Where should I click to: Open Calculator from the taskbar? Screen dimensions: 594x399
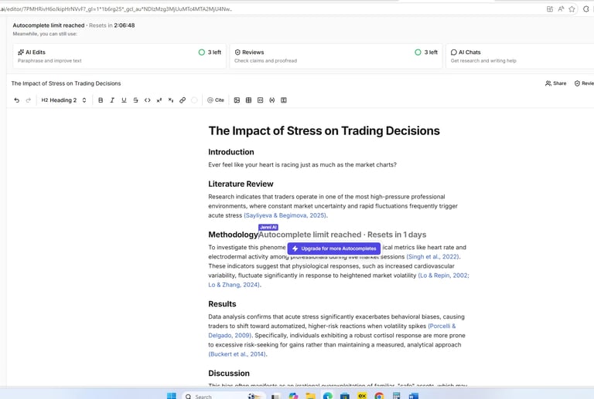(x=396, y=396)
